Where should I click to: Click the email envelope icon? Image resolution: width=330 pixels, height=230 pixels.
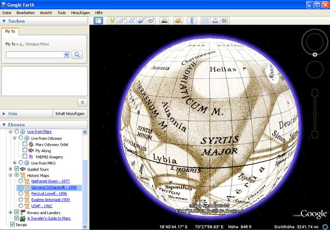[205, 20]
